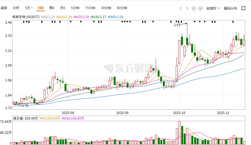Select the 日K daily chart tab
This screenshot has width=251, height=145.
(x=41, y=8)
